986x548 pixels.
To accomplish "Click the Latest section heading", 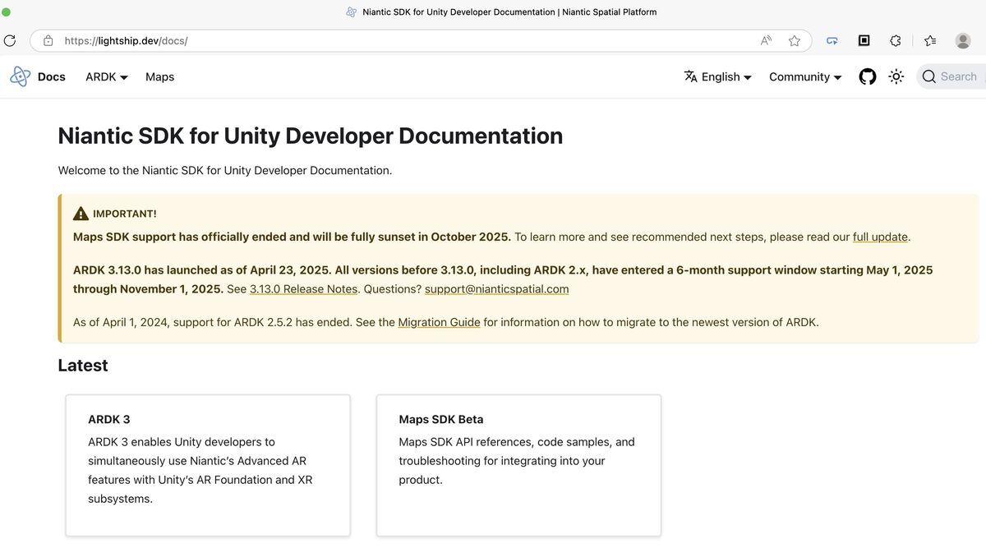I will [x=83, y=366].
